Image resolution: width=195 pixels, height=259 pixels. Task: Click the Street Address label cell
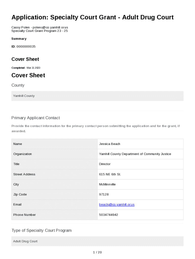coord(24,174)
